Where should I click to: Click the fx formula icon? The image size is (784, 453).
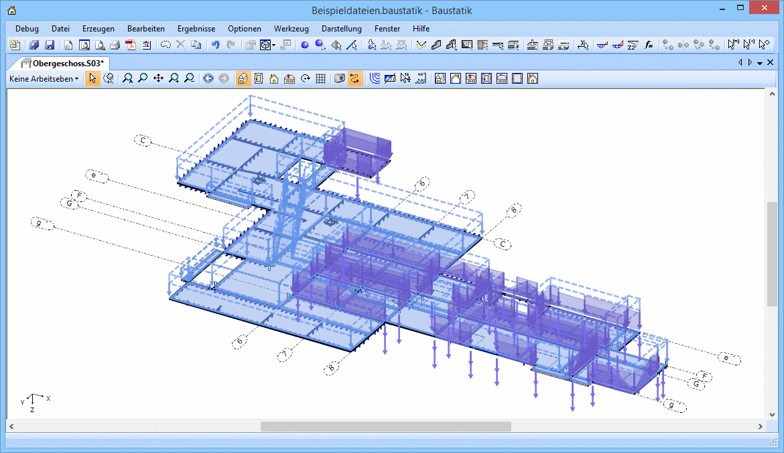click(649, 46)
